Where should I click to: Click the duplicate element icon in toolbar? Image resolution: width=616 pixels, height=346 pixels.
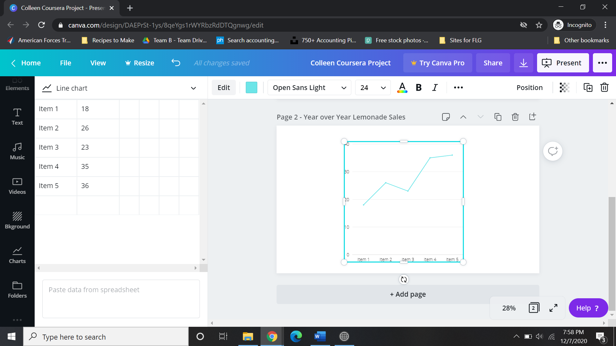[588, 87]
